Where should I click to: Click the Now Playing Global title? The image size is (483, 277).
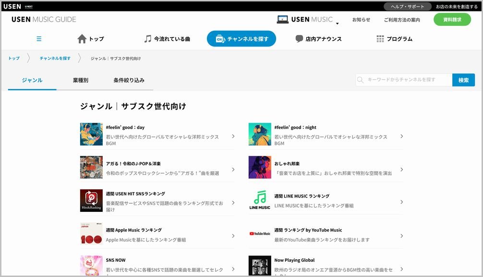coord(294,260)
